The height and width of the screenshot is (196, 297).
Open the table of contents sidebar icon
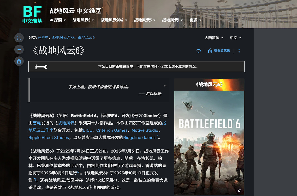19,49
